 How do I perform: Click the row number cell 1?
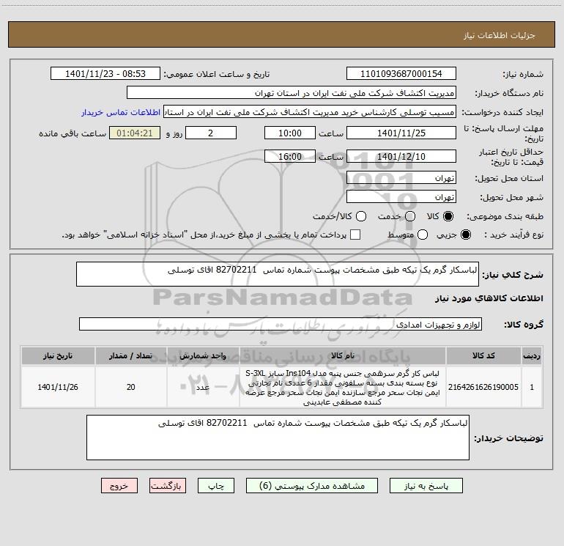(x=532, y=387)
